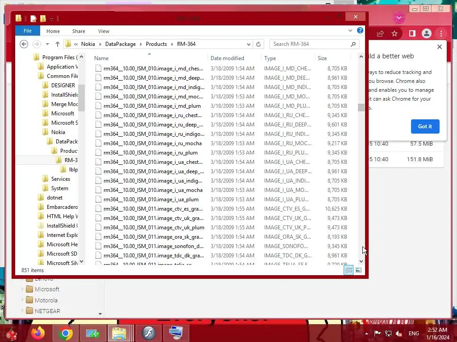
Task: Click Nokia in the breadcrumb path
Action: tap(88, 44)
